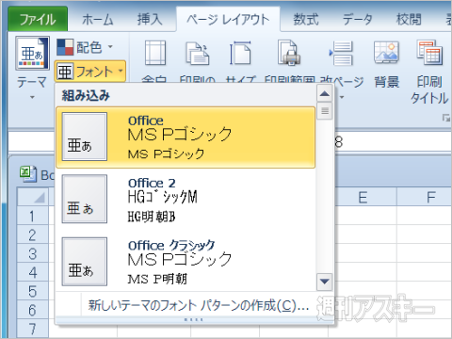The image size is (452, 339).
Task: Select row header 5
Action: 33,291
